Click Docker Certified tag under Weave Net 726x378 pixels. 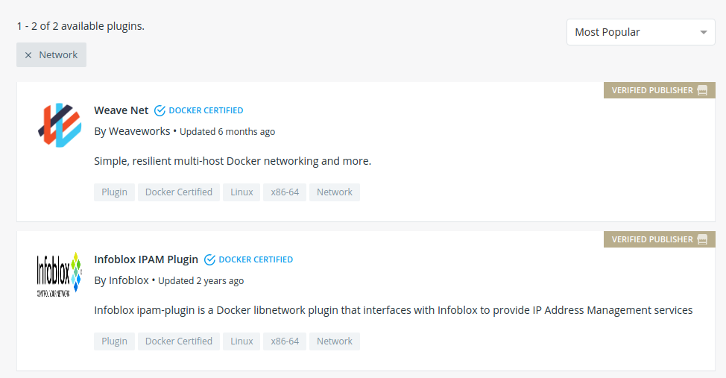point(179,192)
